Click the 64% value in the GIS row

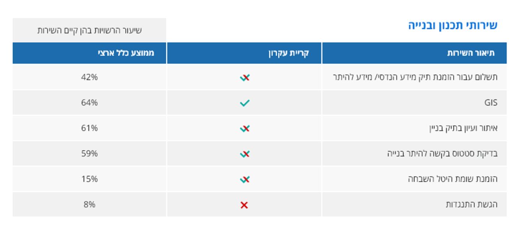tap(89, 103)
